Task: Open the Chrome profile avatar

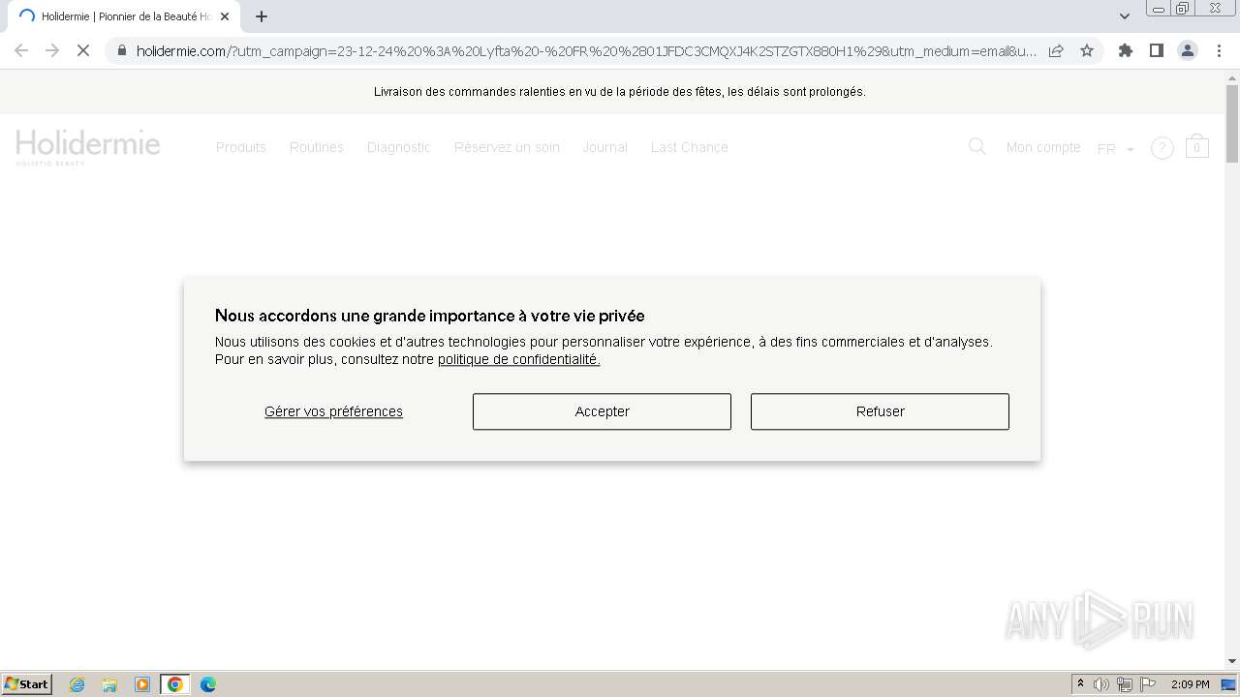Action: coord(1188,50)
